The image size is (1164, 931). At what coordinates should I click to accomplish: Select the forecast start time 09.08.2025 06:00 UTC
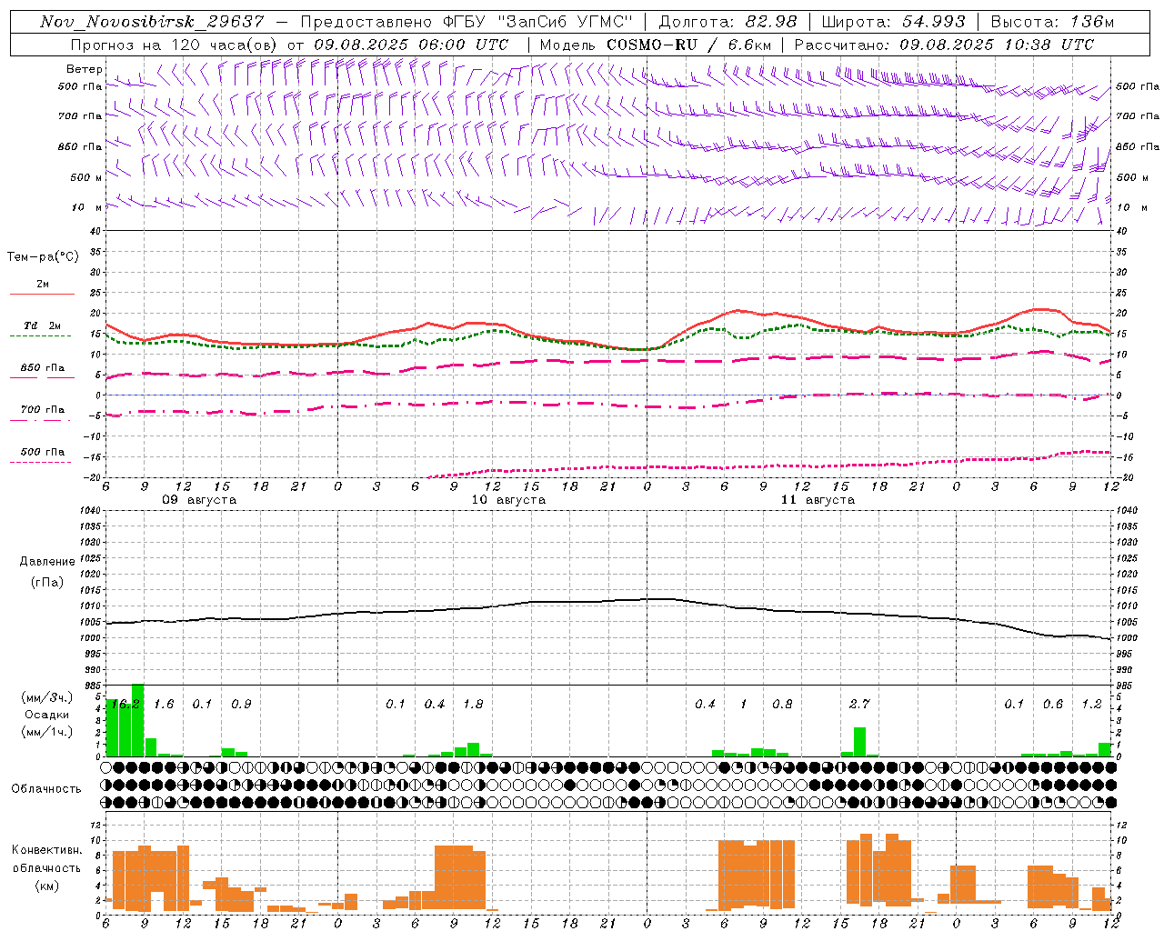click(x=411, y=45)
